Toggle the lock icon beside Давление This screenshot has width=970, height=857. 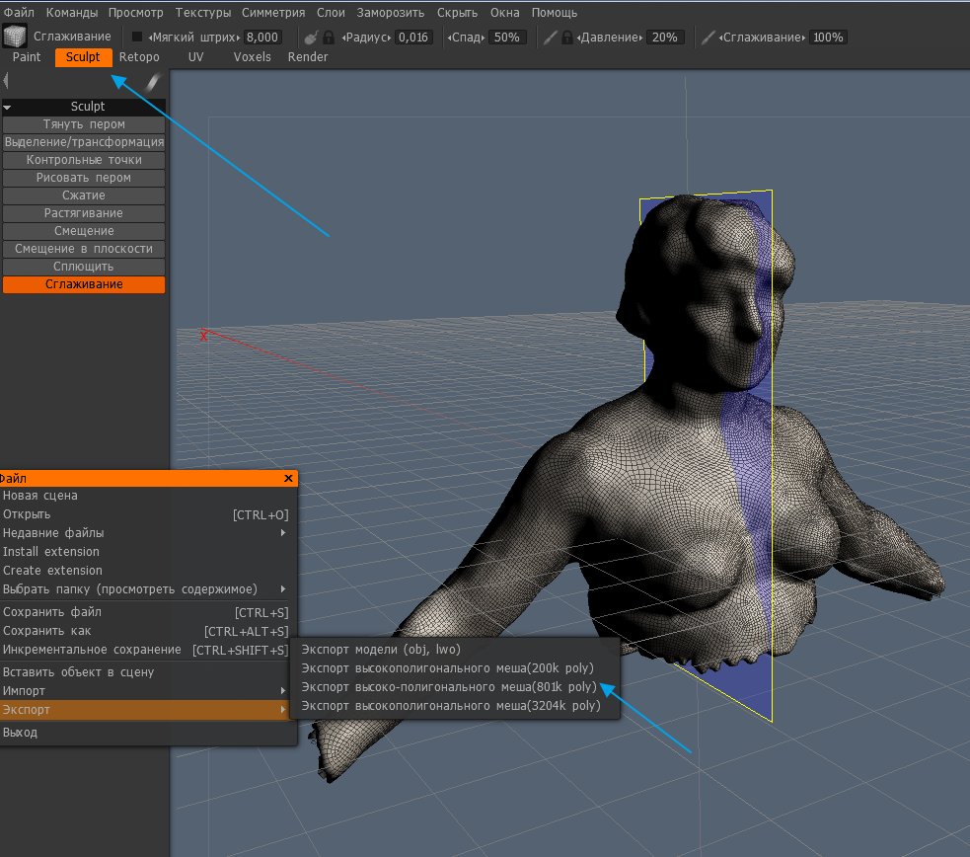pyautogui.click(x=567, y=38)
